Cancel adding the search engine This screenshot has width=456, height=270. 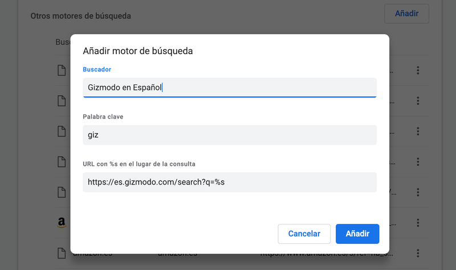[304, 234]
